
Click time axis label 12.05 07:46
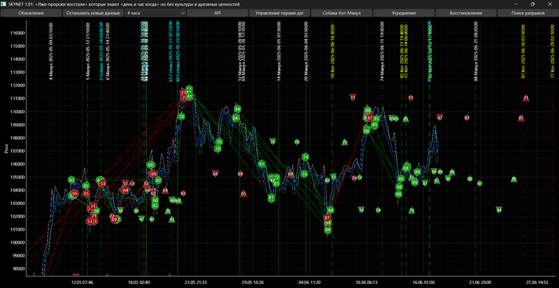click(x=82, y=282)
